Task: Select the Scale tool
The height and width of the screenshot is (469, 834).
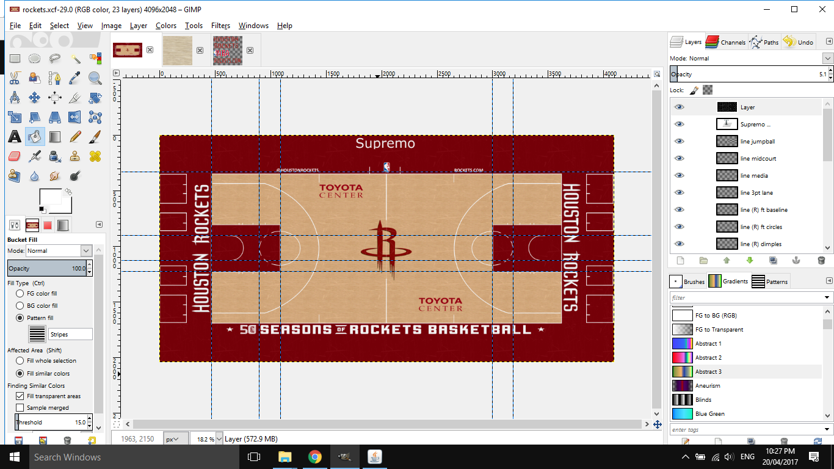Action: (15, 117)
